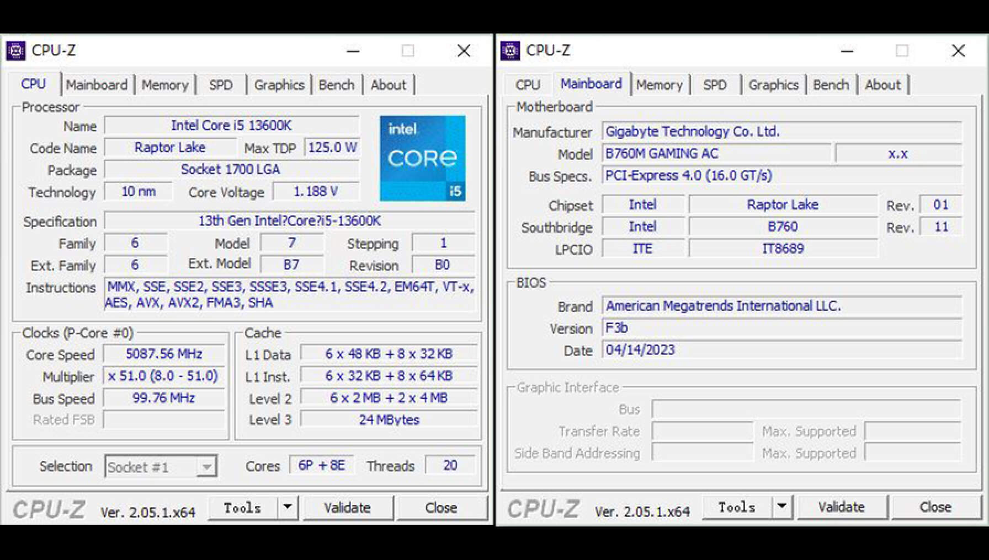The width and height of the screenshot is (989, 560).
Task: Open the Tools menu in the right window
Action: [x=737, y=507]
